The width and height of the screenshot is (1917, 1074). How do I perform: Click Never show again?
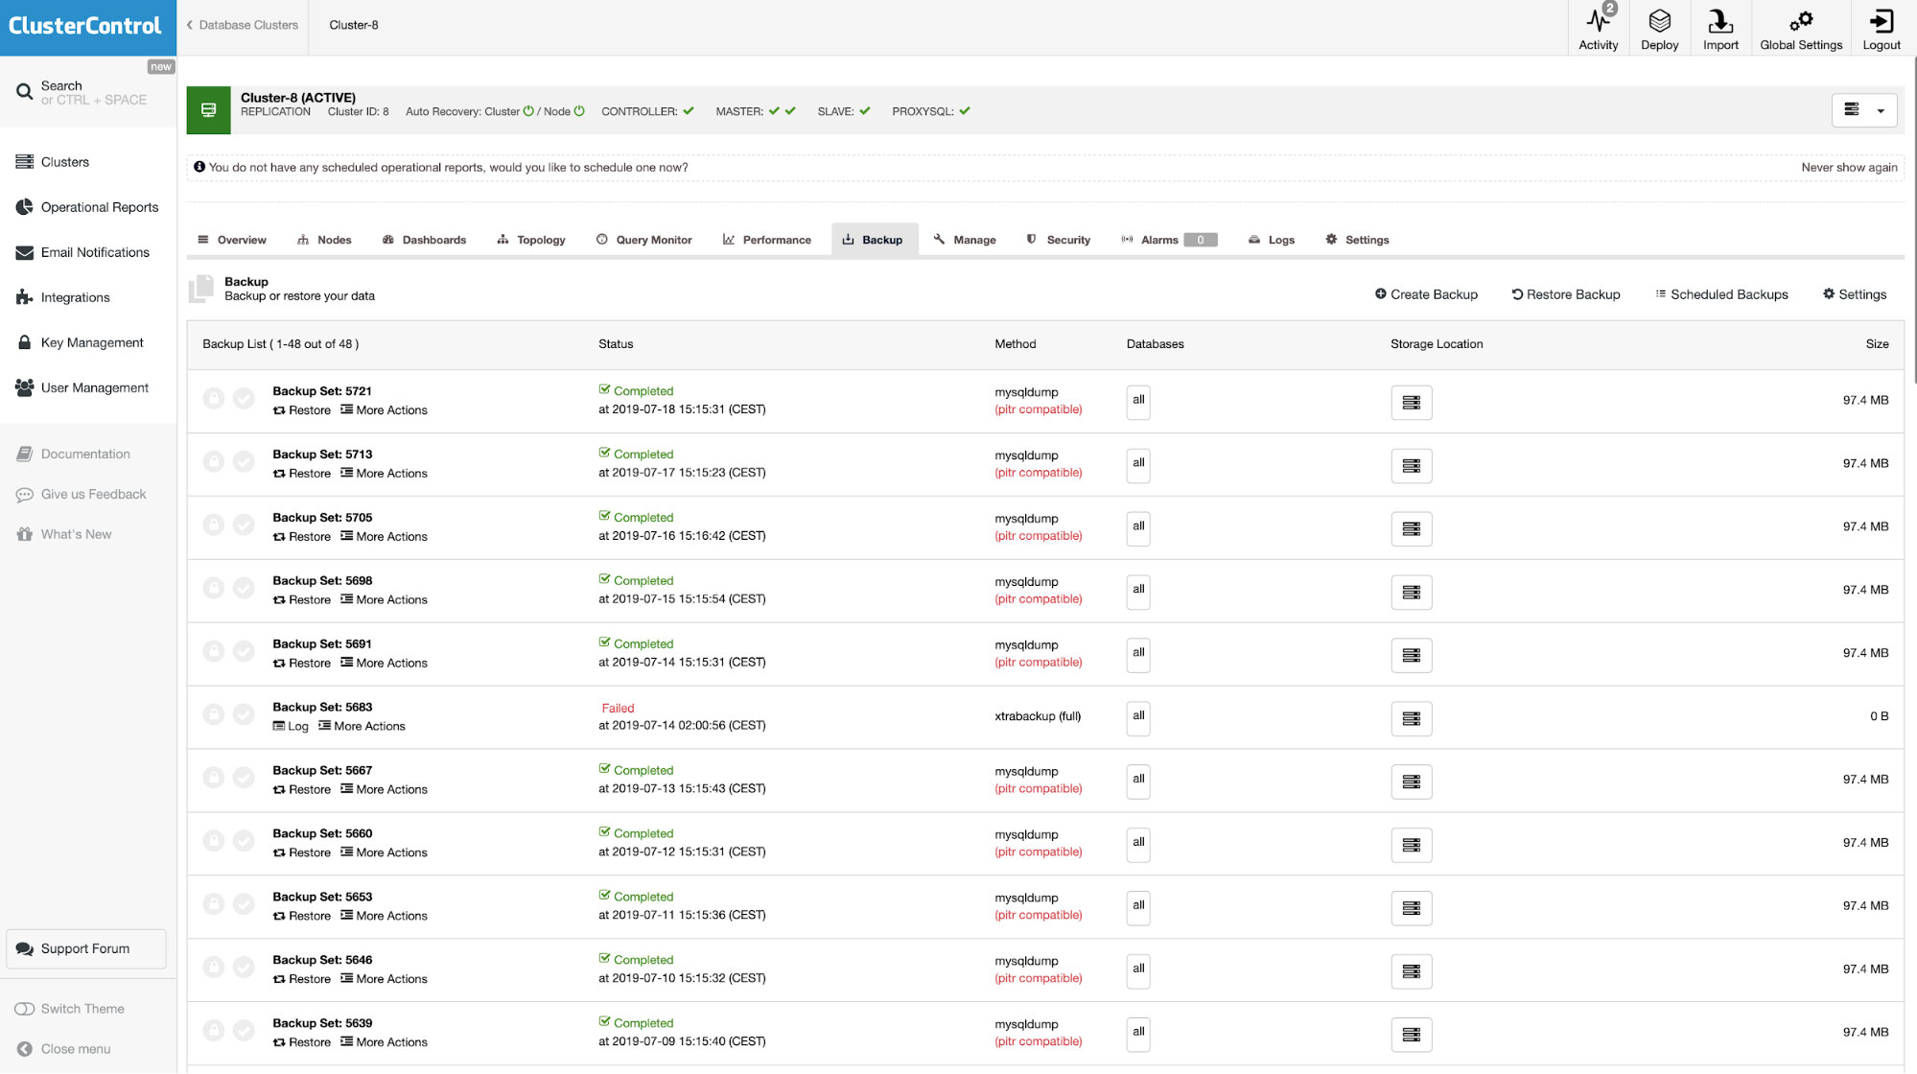1849,167
